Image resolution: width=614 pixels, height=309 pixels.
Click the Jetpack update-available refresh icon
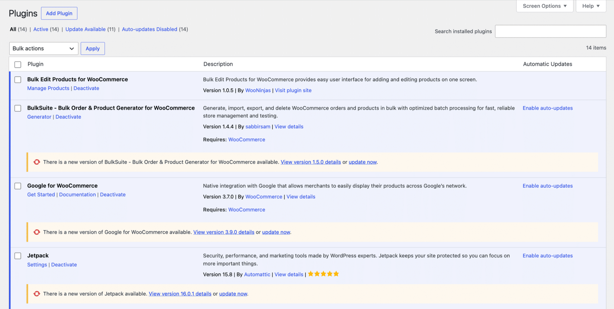[x=37, y=294]
